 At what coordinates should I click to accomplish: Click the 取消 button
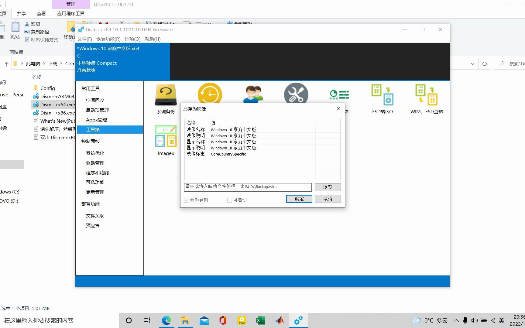tap(328, 199)
